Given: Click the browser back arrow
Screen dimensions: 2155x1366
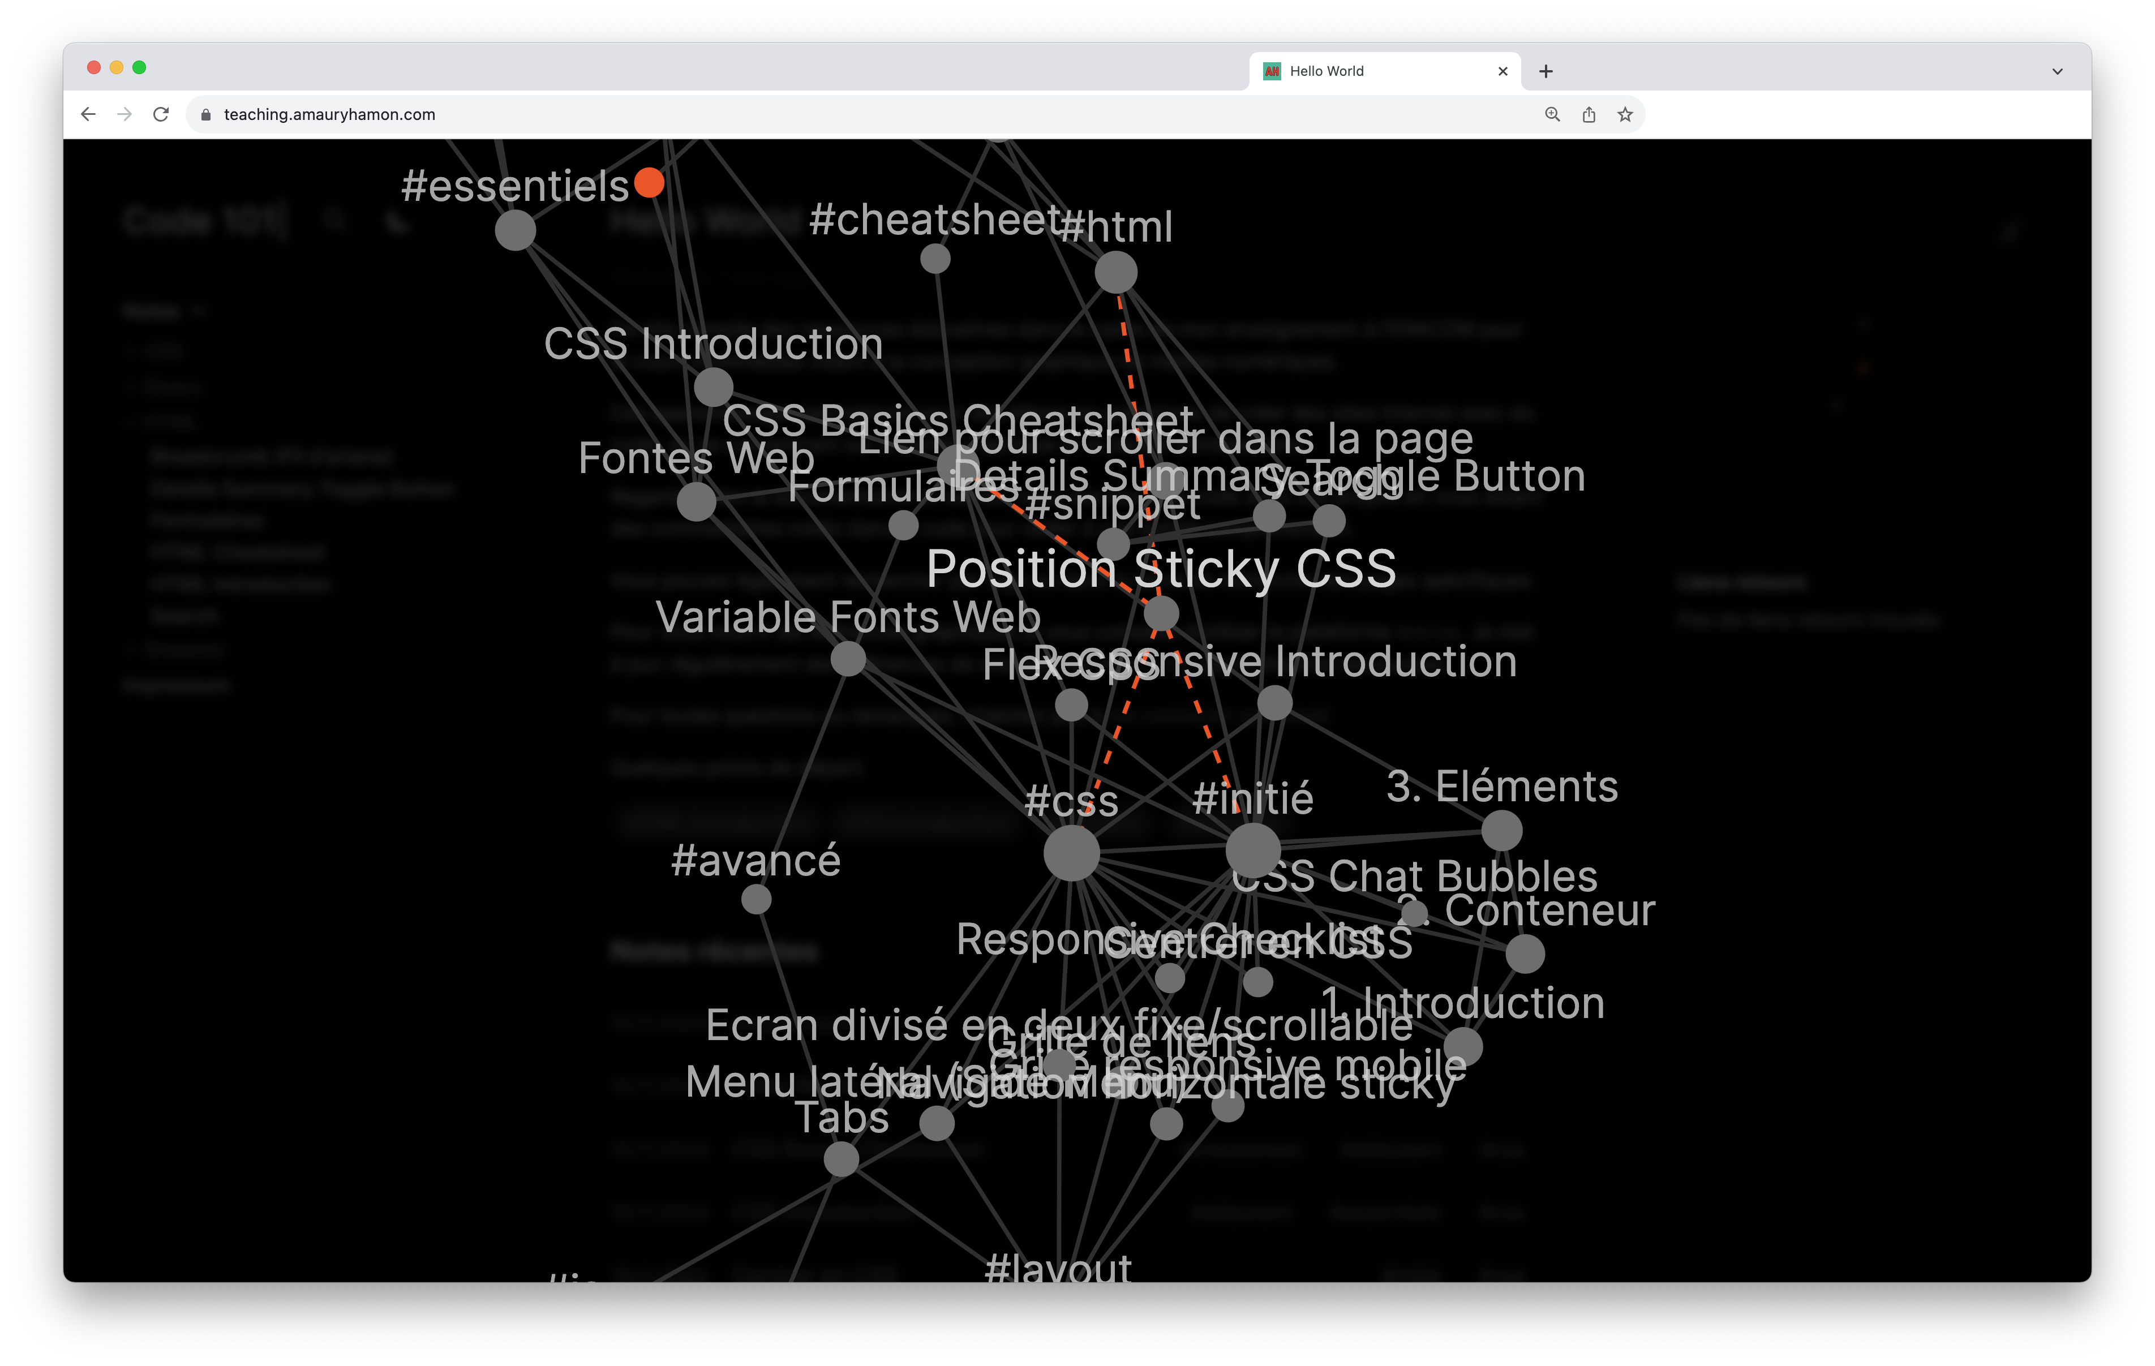Looking at the screenshot, I should 88,114.
